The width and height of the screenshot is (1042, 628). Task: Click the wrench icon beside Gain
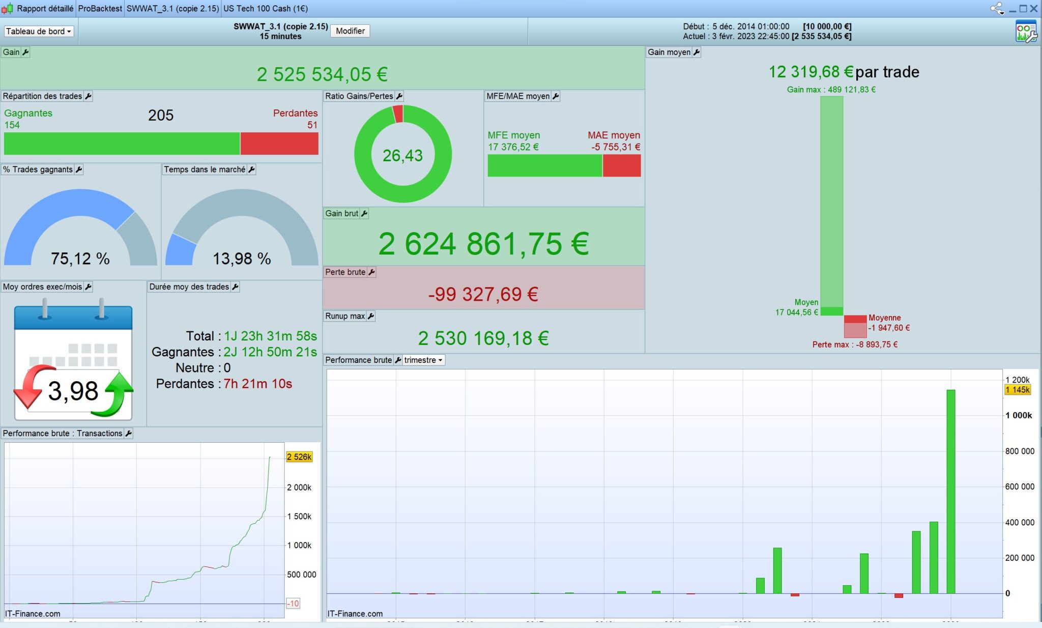[x=25, y=52]
